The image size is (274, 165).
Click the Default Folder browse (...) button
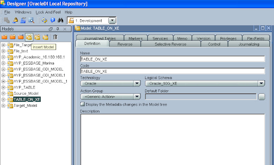pyautogui.click(x=262, y=97)
